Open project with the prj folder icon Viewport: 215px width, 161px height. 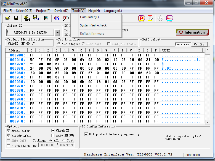(x=27, y=18)
